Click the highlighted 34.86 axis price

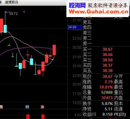coord(75,27)
